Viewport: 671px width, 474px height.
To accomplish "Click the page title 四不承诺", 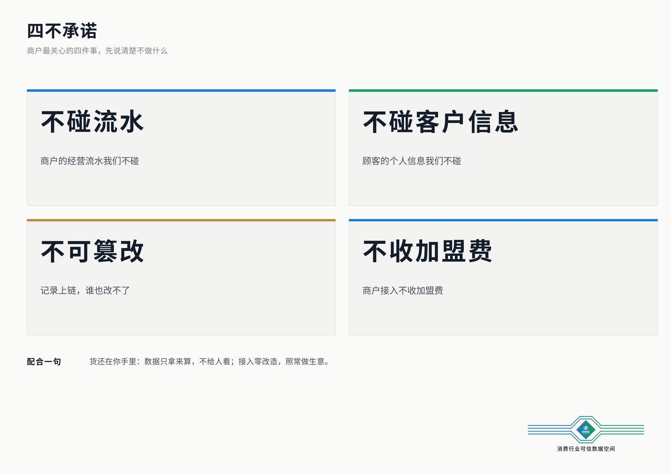I will 62,31.
